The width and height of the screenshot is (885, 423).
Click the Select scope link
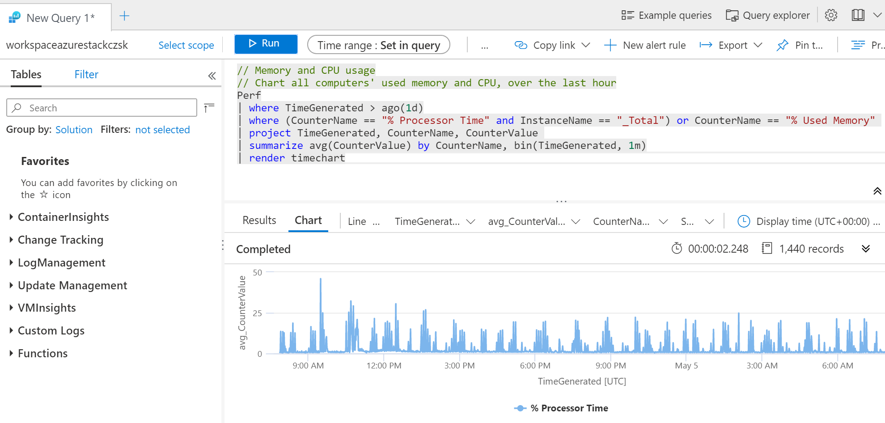(186, 45)
